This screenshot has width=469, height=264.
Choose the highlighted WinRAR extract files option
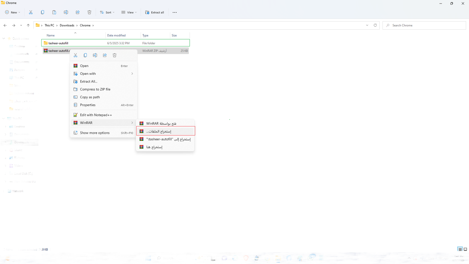pyautogui.click(x=165, y=131)
